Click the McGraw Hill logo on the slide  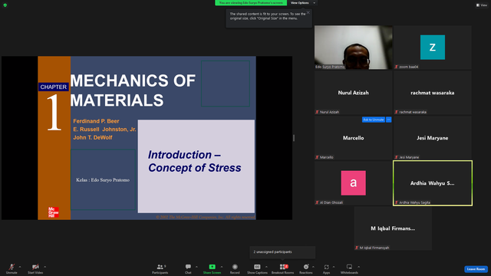53,212
